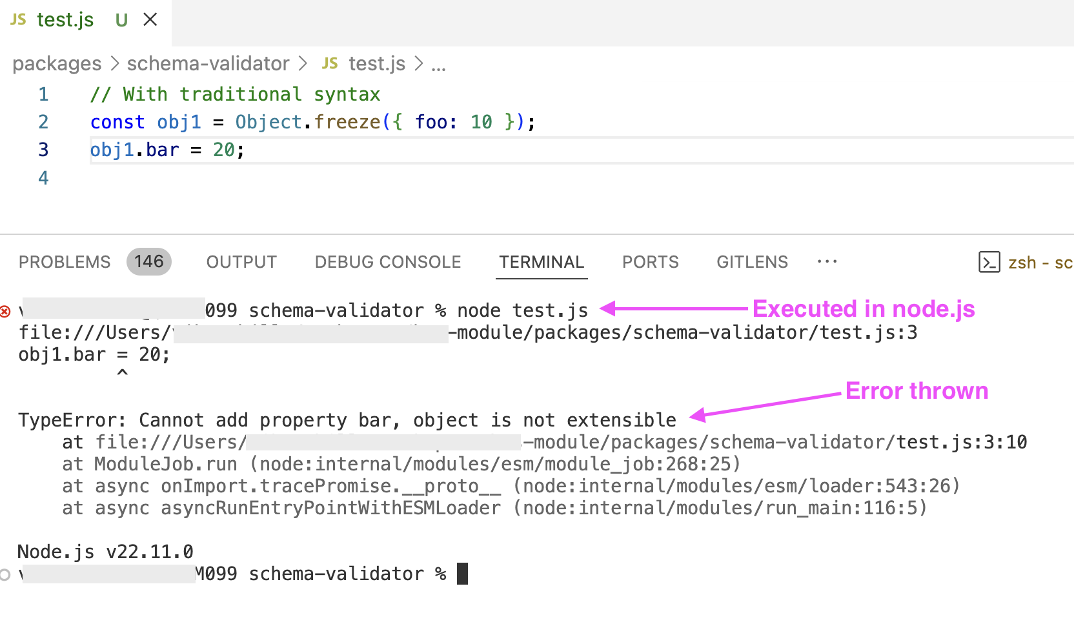This screenshot has width=1074, height=644.
Task: Expand the schema-validator breadcrumb folder
Action: point(208,63)
